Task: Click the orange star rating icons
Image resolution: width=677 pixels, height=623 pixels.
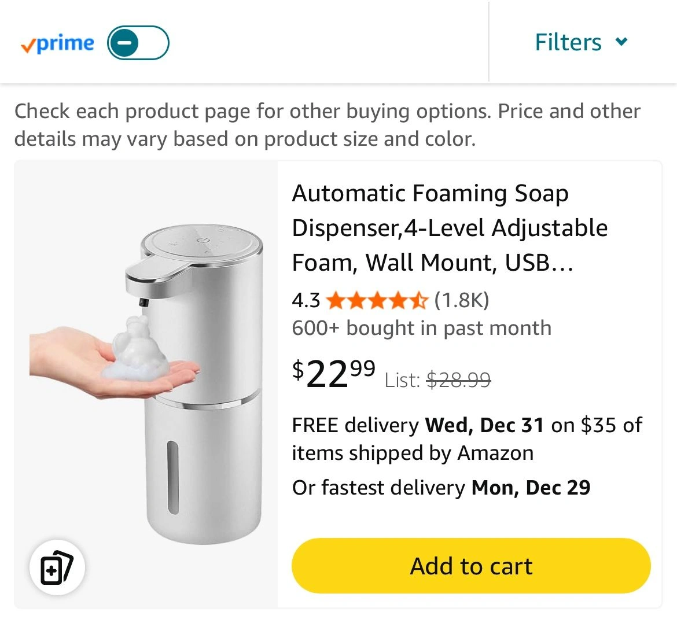Action: pos(377,300)
